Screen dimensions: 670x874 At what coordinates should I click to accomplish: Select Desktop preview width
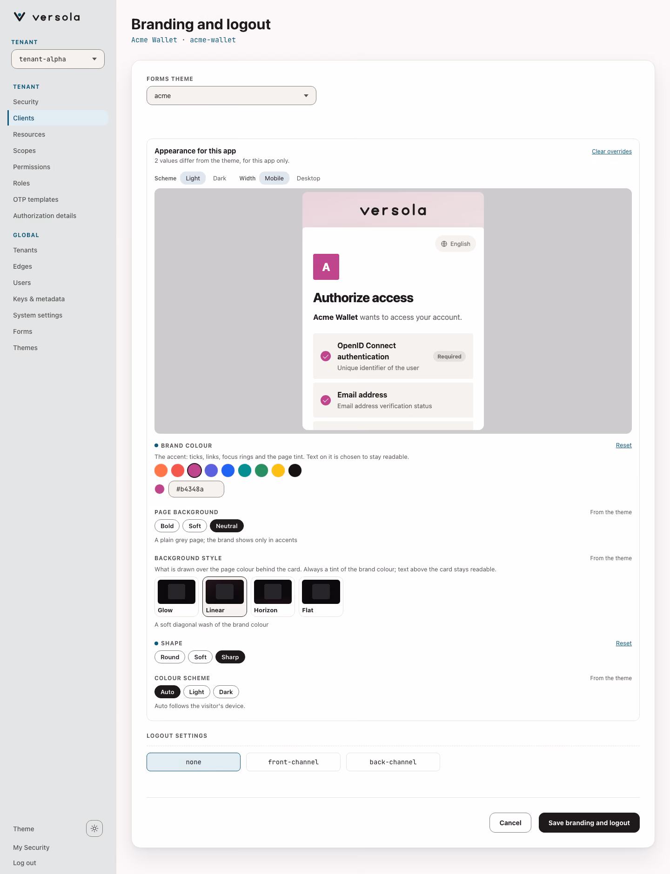pos(308,179)
